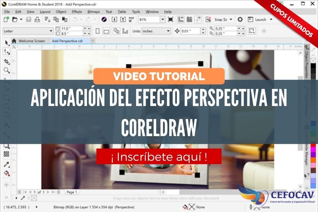
Task: Open CorelDRAW Options via the gear icon
Action: tap(239, 20)
